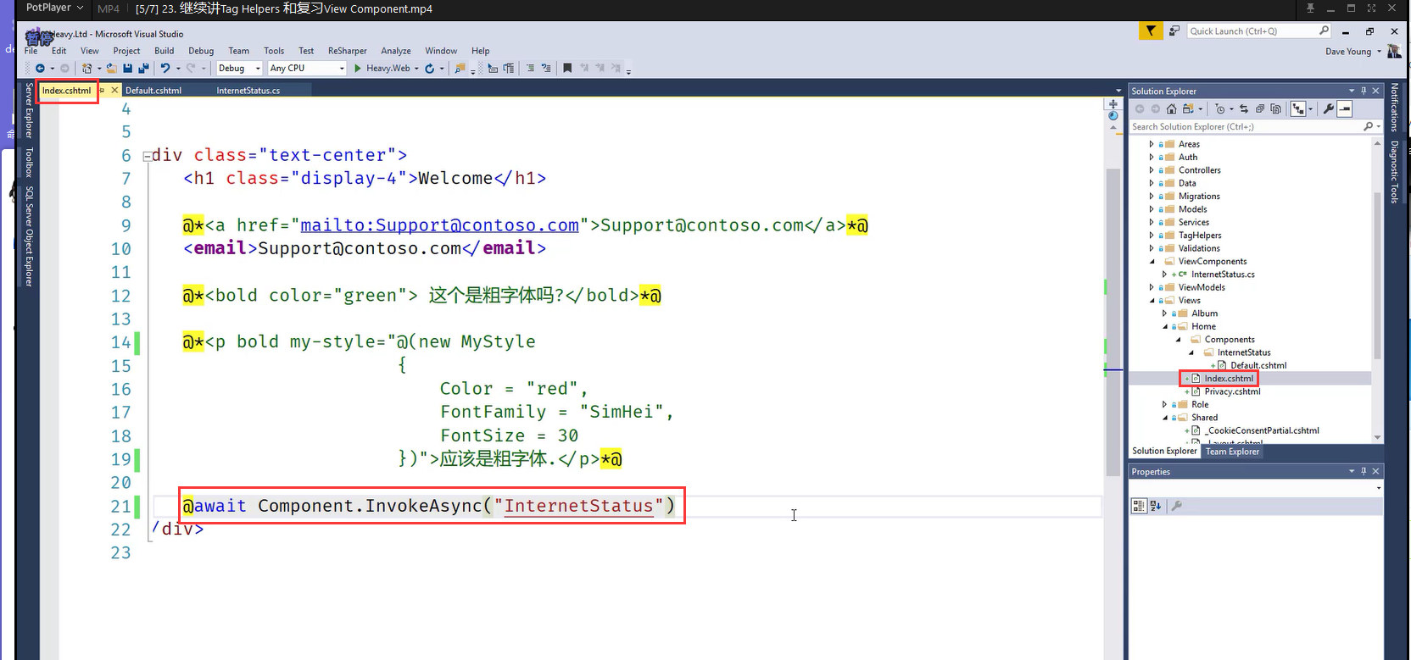1411x660 pixels.
Task: Toggle bookmark on current line icon
Action: click(567, 68)
